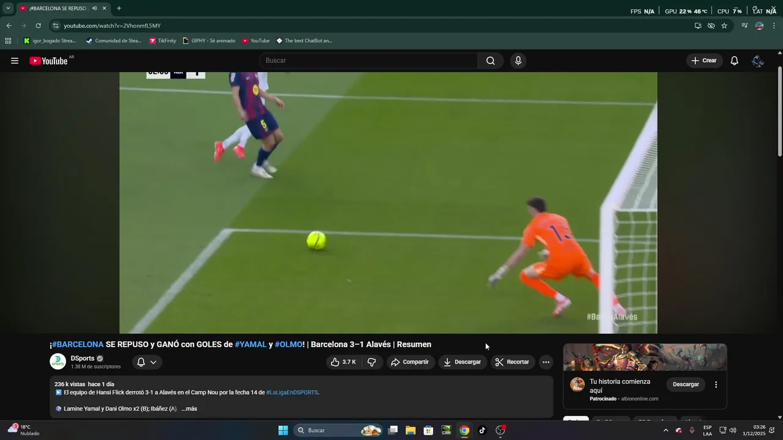Go back in the browser
The height and width of the screenshot is (440, 783).
tap(9, 26)
